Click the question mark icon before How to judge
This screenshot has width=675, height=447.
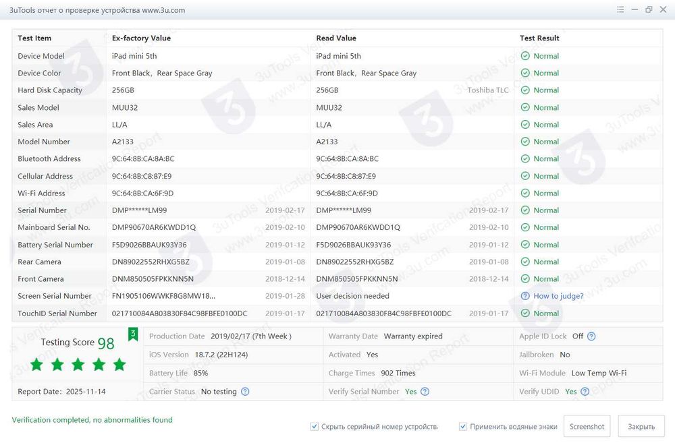point(525,296)
